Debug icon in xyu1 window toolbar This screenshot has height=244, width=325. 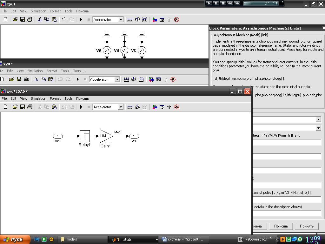point(176,20)
